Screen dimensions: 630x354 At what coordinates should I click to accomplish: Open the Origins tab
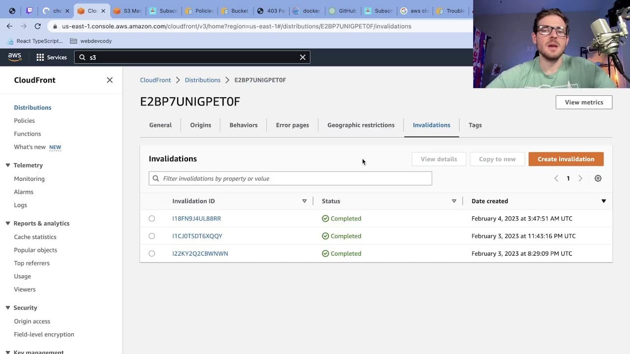(x=201, y=125)
